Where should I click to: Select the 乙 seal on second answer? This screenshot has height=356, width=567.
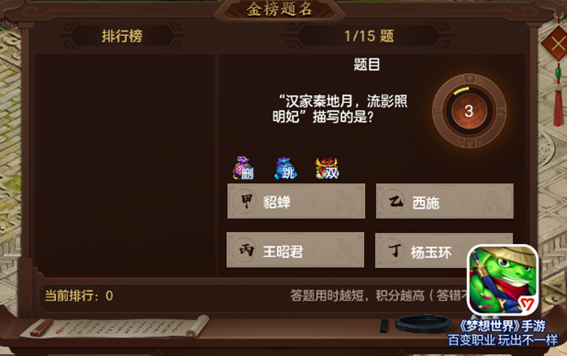pos(395,201)
